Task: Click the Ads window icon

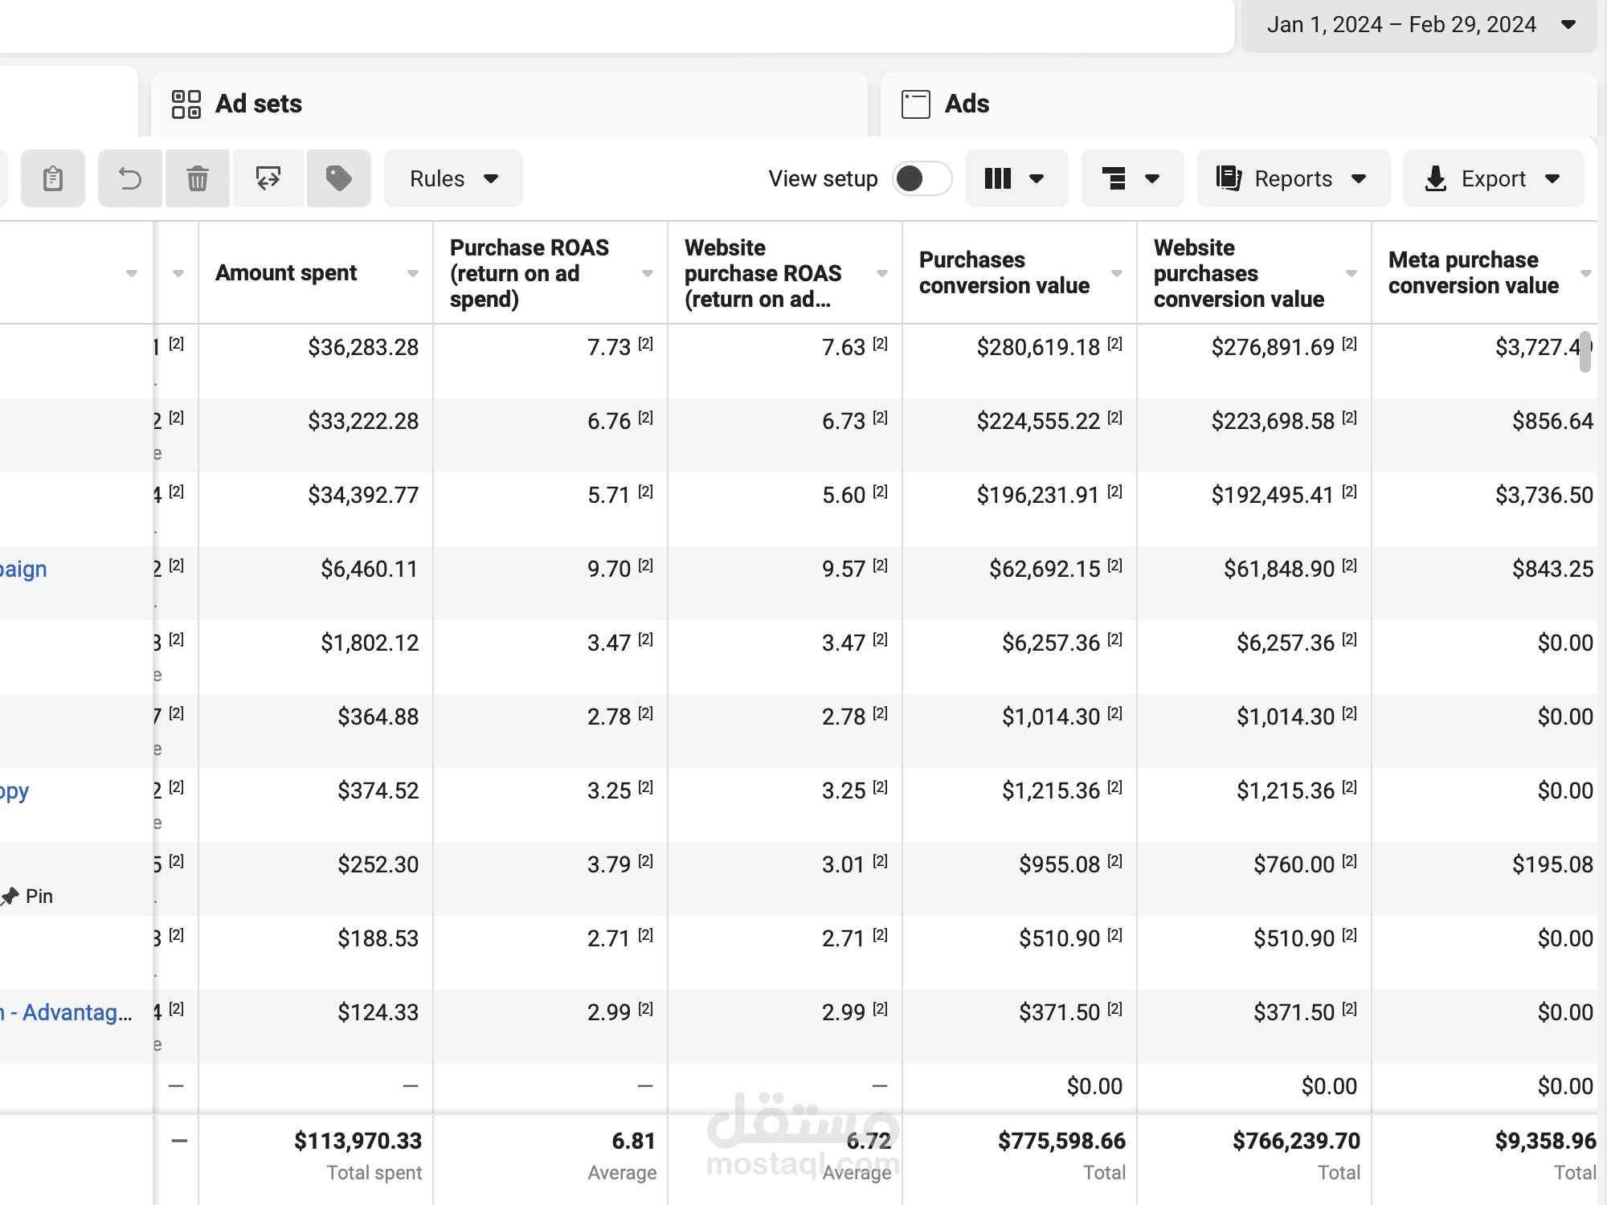Action: click(916, 104)
